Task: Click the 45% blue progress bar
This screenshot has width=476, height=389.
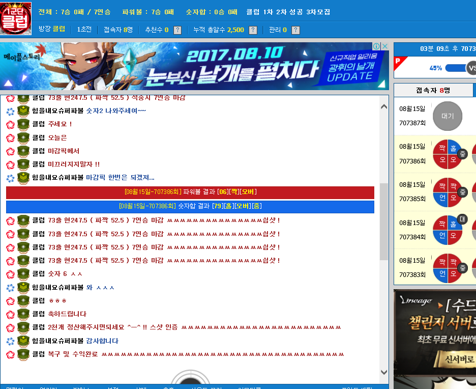Action: 456,68
